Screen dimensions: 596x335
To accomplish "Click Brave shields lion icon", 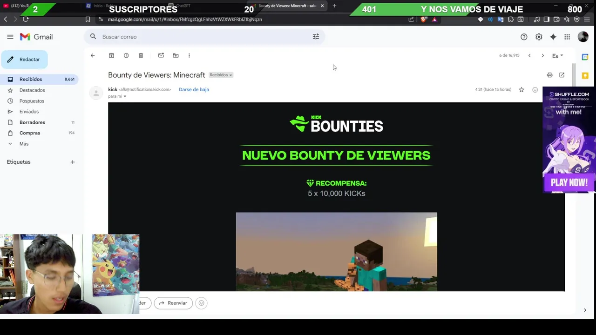I will [x=423, y=19].
